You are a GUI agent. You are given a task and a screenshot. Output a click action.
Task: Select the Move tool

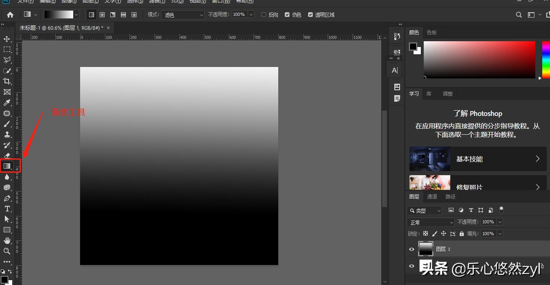point(7,39)
